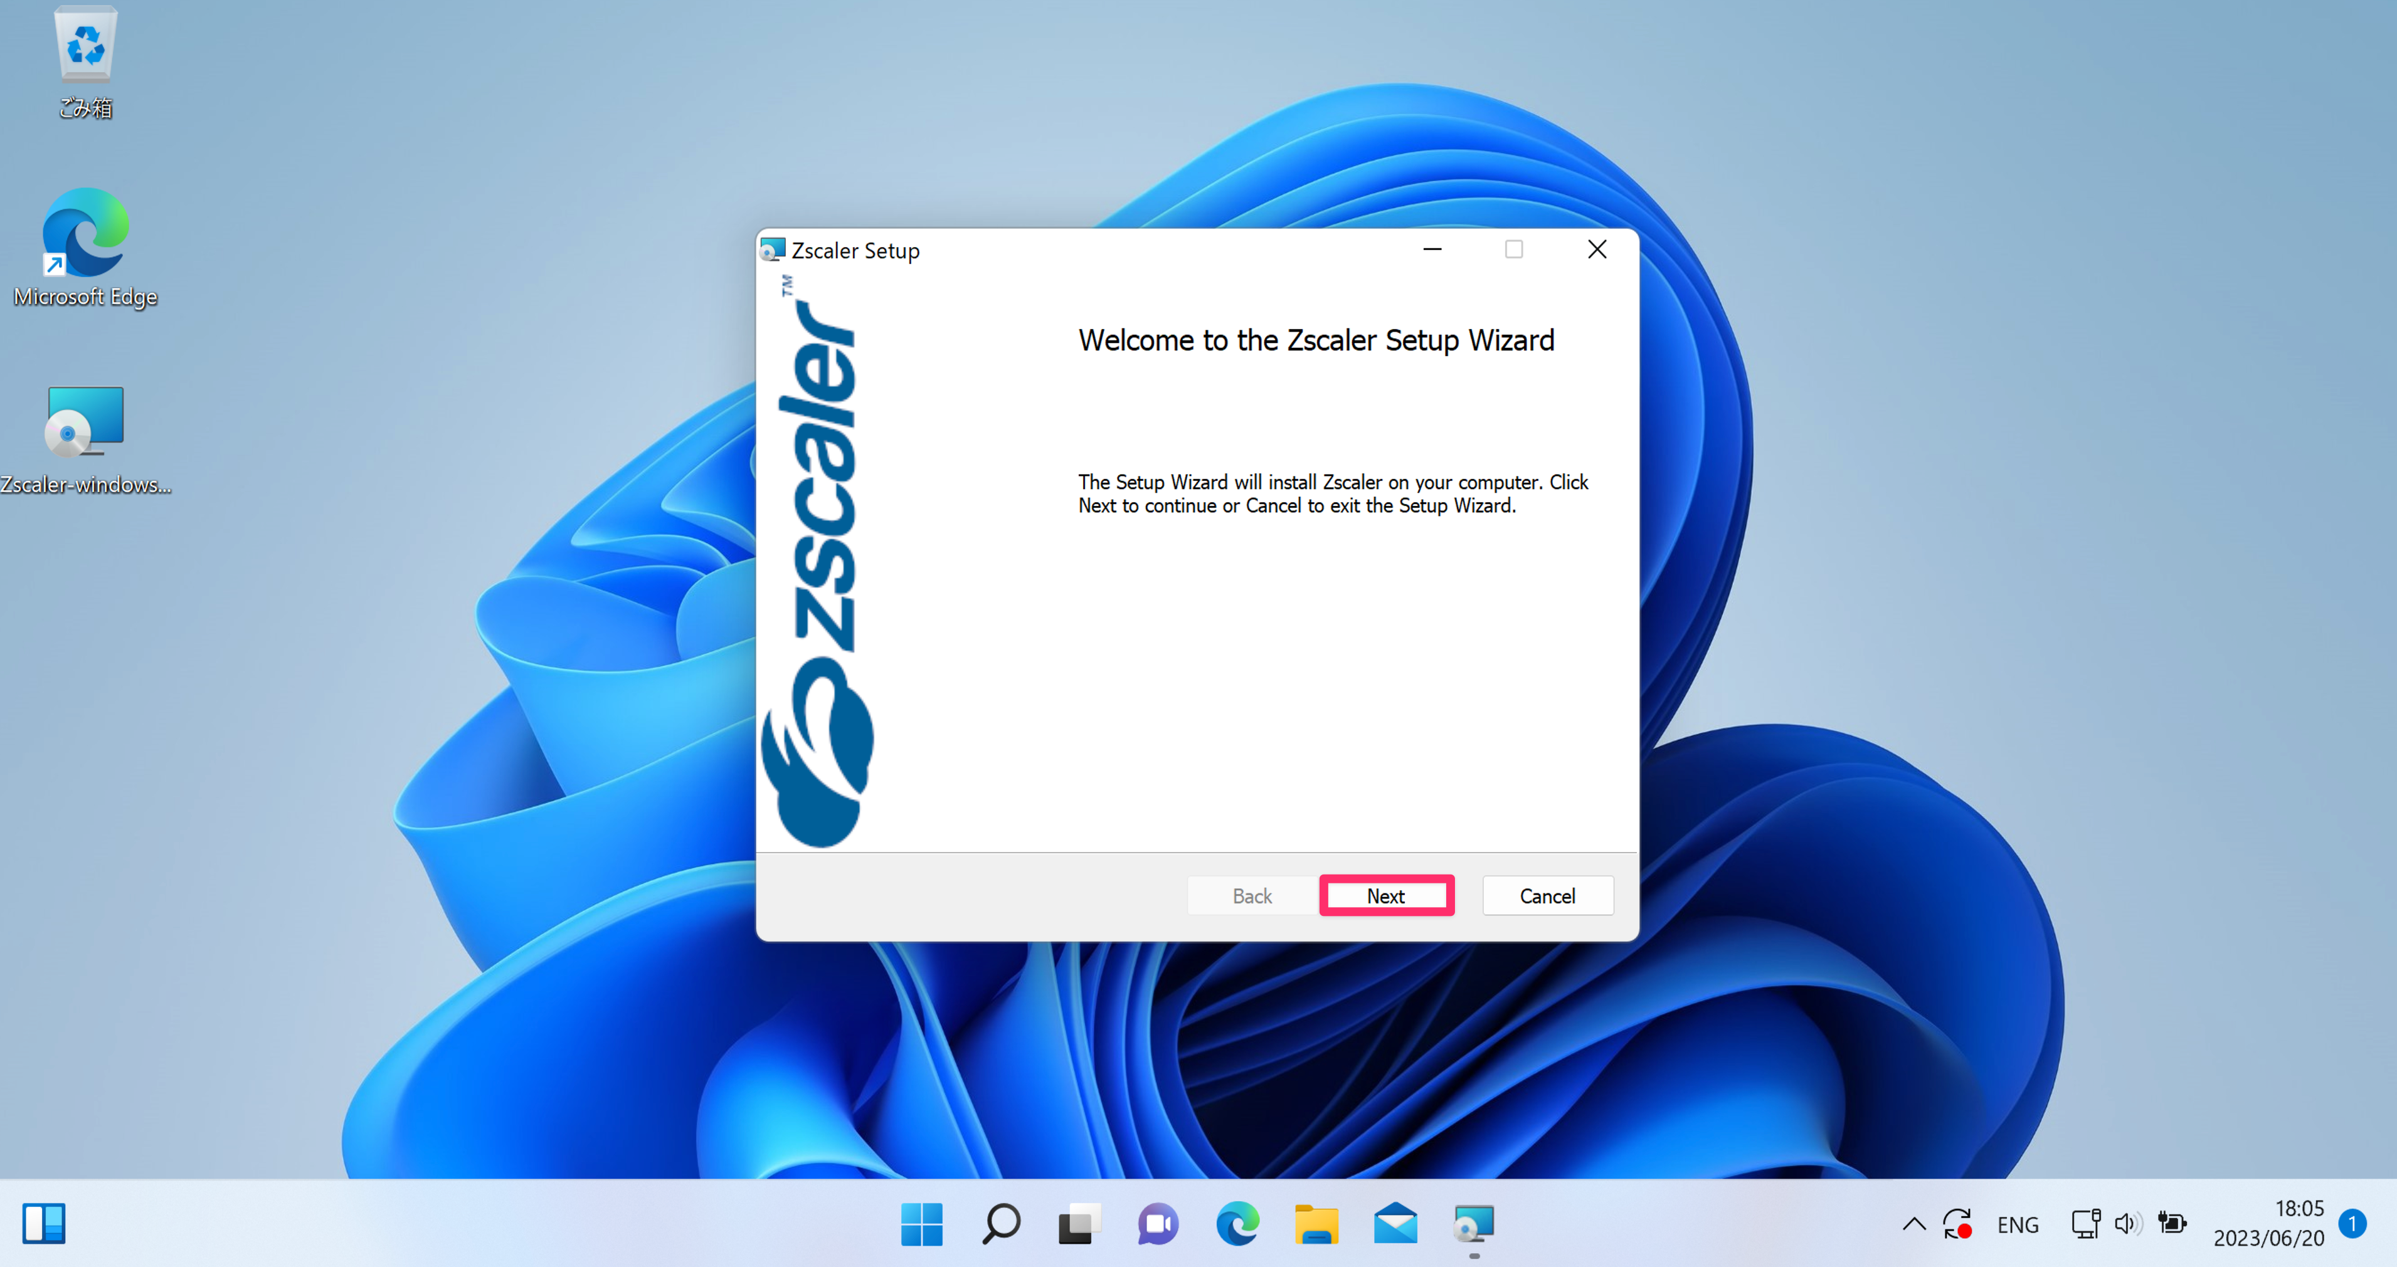Click the disabled Back button

click(x=1252, y=895)
